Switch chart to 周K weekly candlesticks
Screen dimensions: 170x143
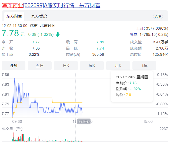pyautogui.click(x=92, y=66)
